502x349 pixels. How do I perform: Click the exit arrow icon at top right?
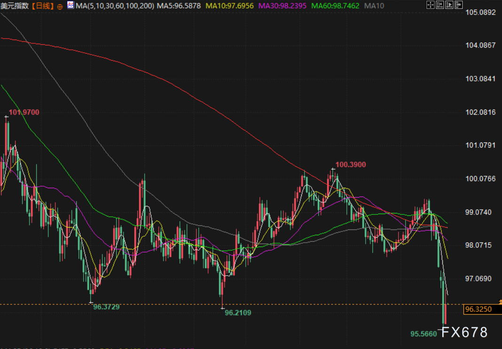click(x=458, y=5)
